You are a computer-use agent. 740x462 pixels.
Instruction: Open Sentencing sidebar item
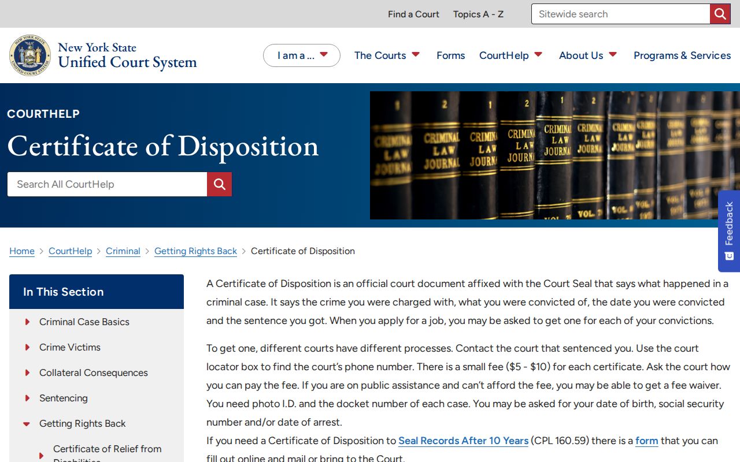click(x=64, y=398)
